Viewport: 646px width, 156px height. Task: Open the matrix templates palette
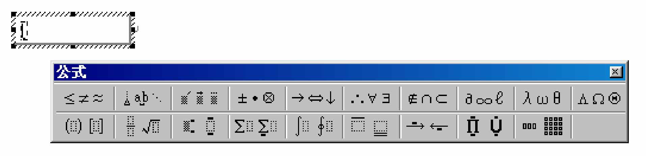coord(542,127)
